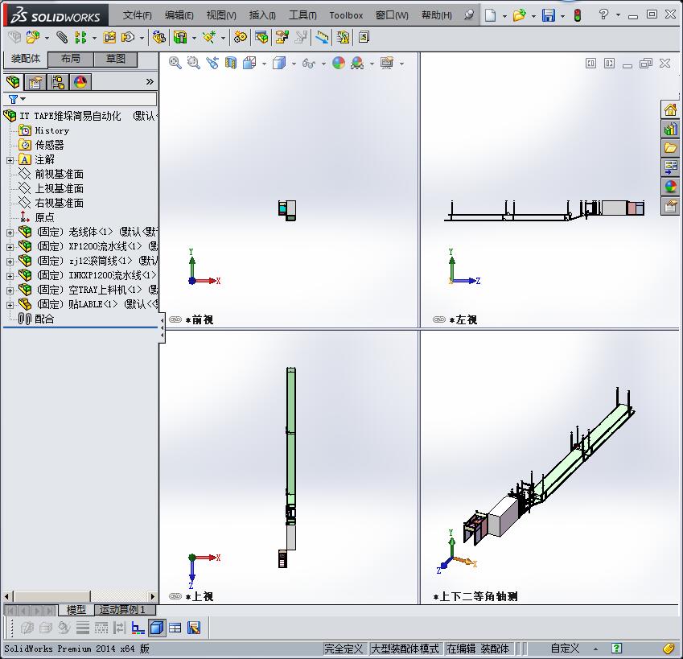Viewport: 683px width, 659px height.
Task: Click the 自定义 status bar button
Action: pyautogui.click(x=565, y=649)
